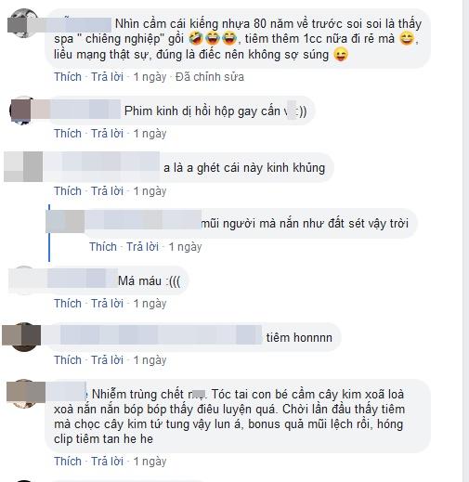Reply to the 'Phim kinh dị hồi hộp' comment

[x=107, y=134]
